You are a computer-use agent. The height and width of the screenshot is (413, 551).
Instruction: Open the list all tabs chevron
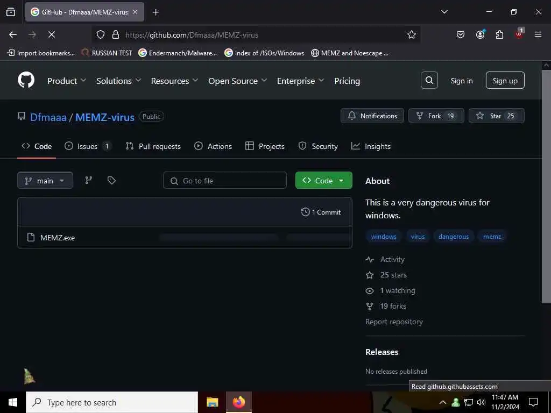tap(444, 12)
